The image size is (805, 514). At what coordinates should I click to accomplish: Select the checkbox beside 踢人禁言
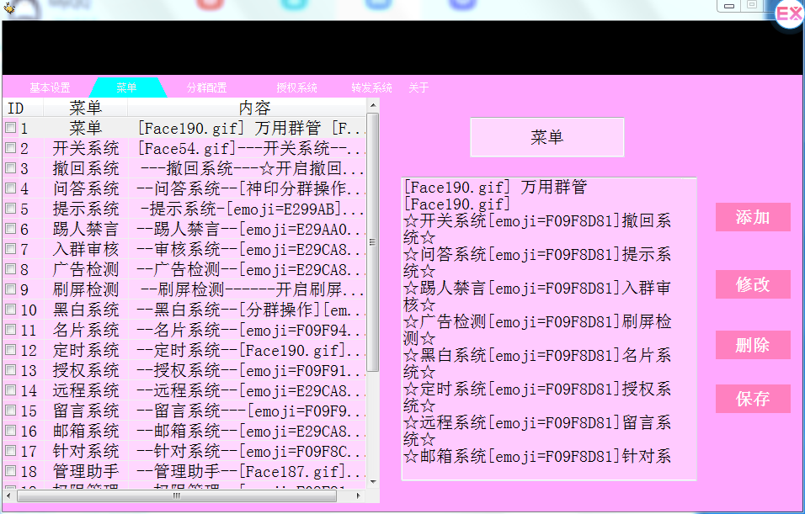tap(9, 229)
